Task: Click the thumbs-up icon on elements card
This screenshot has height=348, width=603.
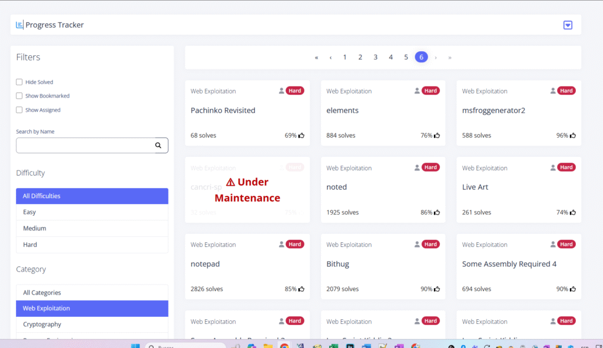Action: 437,135
